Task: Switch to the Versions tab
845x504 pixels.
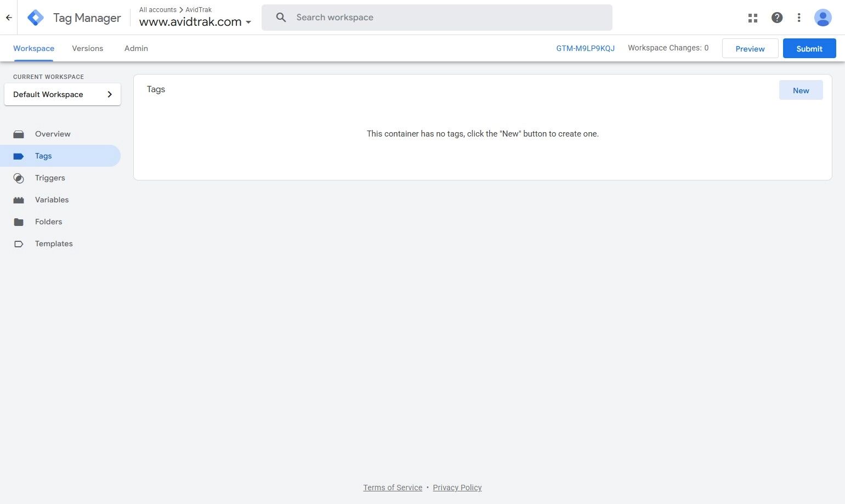Action: click(x=87, y=48)
